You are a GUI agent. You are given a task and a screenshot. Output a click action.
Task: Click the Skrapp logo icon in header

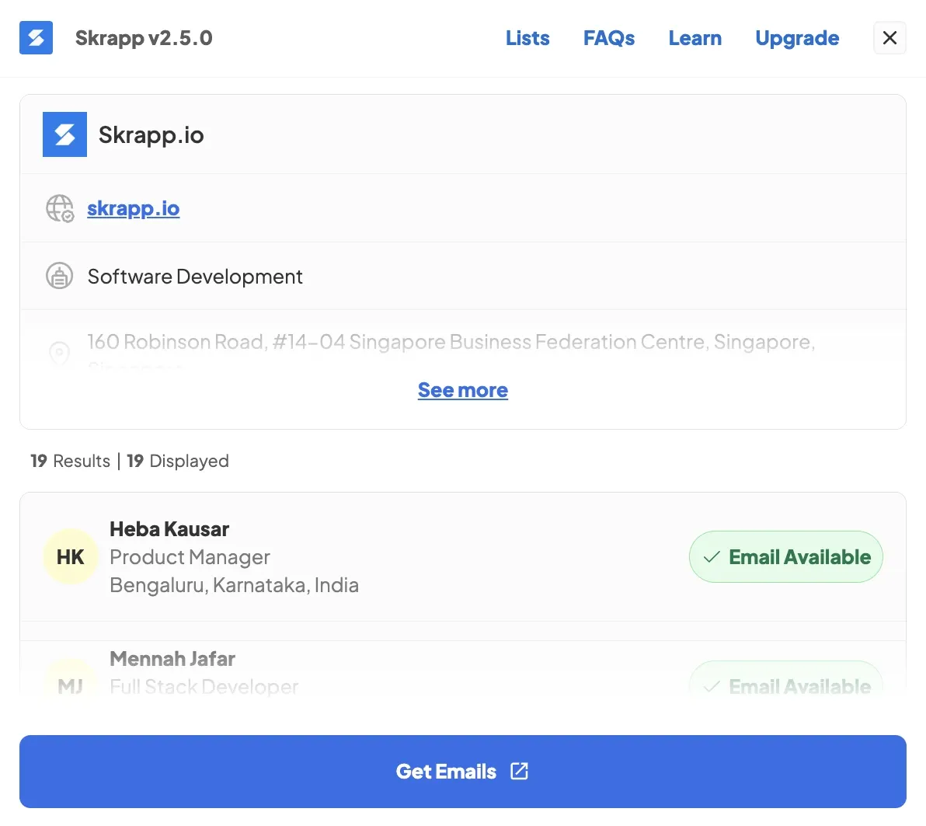tap(36, 37)
